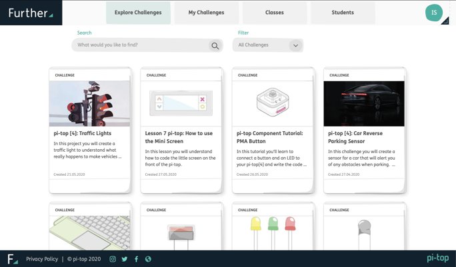Expand the All Challenges filter dropdown
The width and height of the screenshot is (456, 267).
tap(267, 45)
